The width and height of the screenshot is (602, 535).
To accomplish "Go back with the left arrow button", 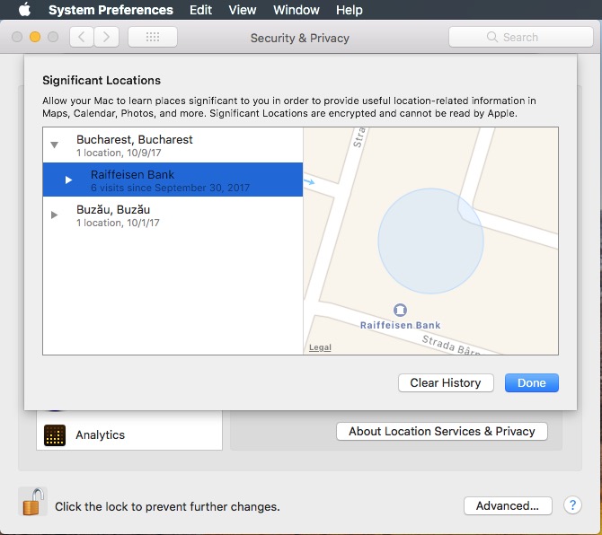I will click(82, 37).
